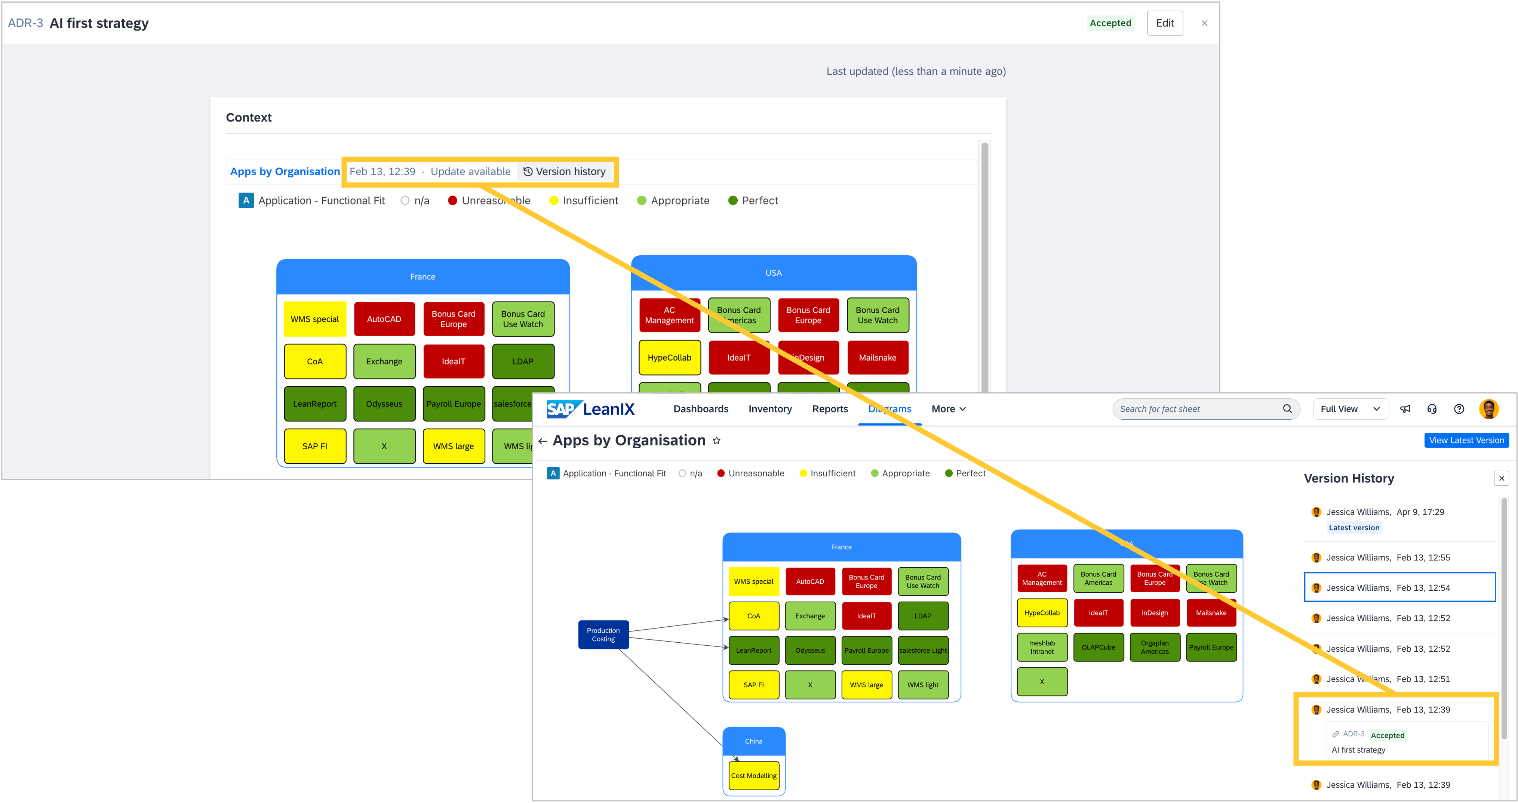The width and height of the screenshot is (1518, 803).
Task: Select the n/a legend radio in ADR context
Action: [x=405, y=201]
